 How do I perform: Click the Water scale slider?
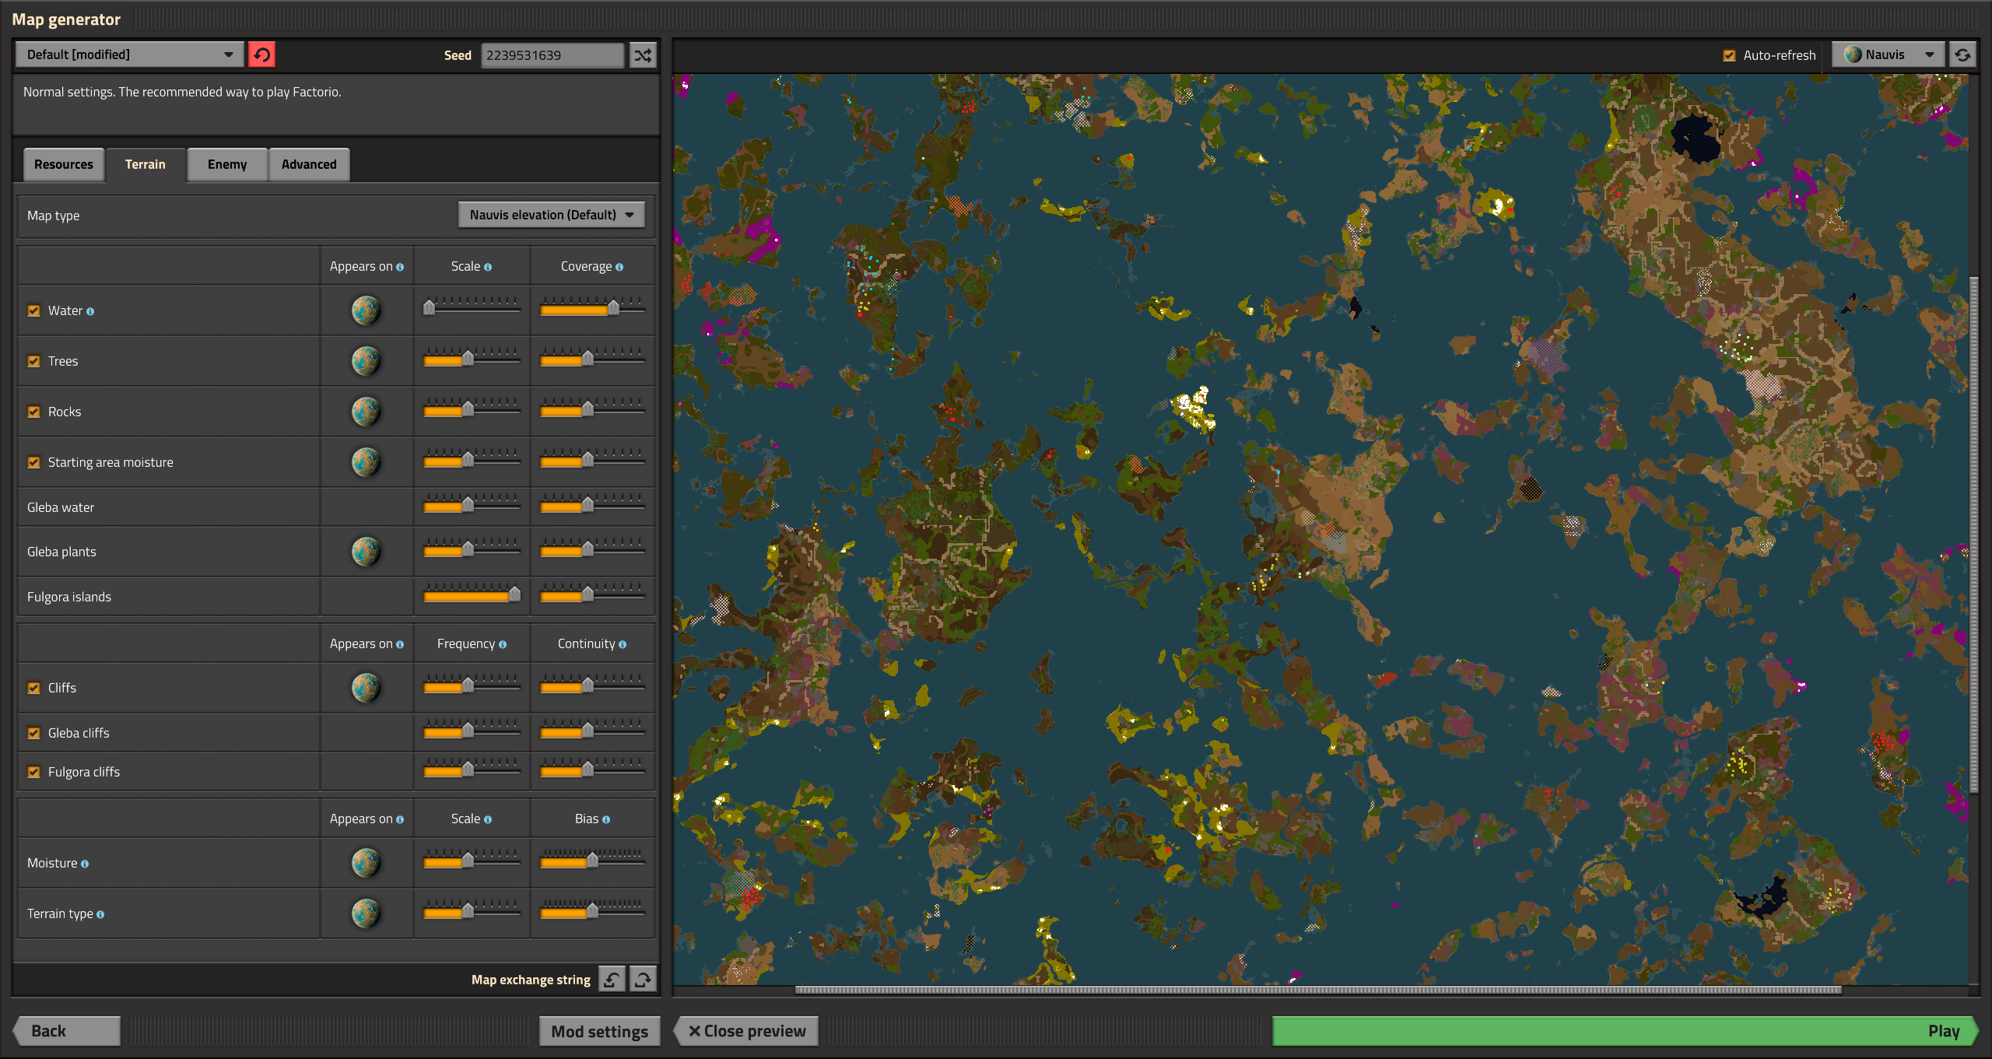(x=472, y=307)
